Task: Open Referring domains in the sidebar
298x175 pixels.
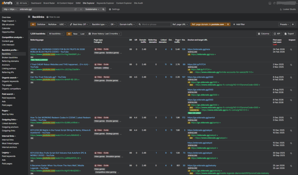Action: tap(10, 61)
